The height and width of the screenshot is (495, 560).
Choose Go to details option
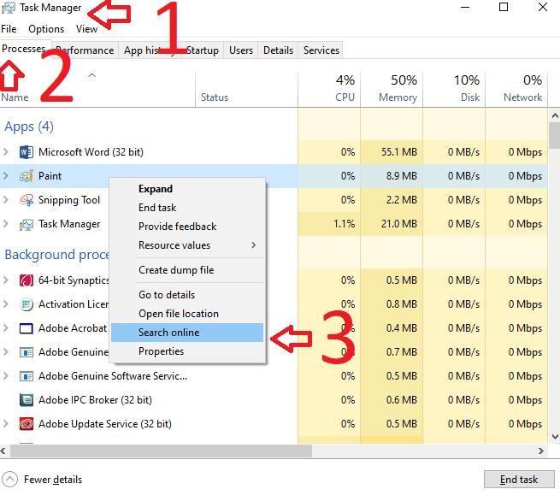(x=187, y=295)
